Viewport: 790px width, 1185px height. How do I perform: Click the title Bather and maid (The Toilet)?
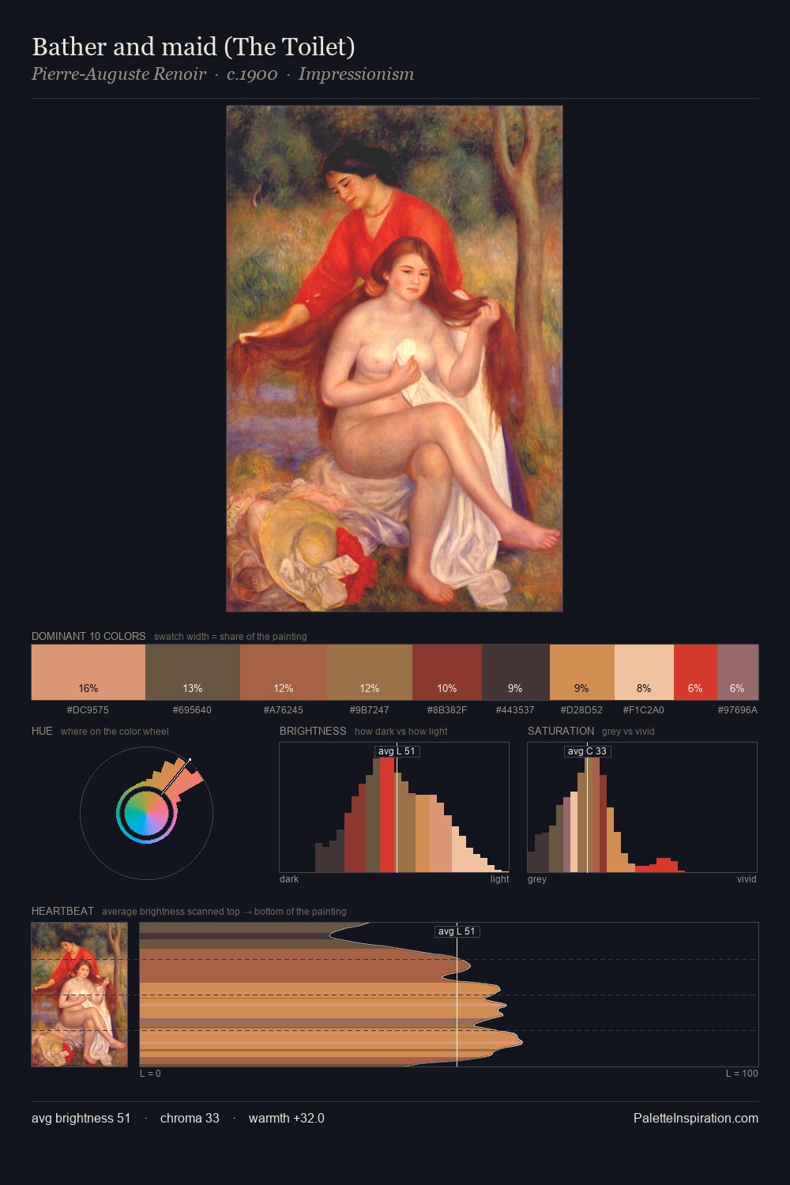(194, 47)
